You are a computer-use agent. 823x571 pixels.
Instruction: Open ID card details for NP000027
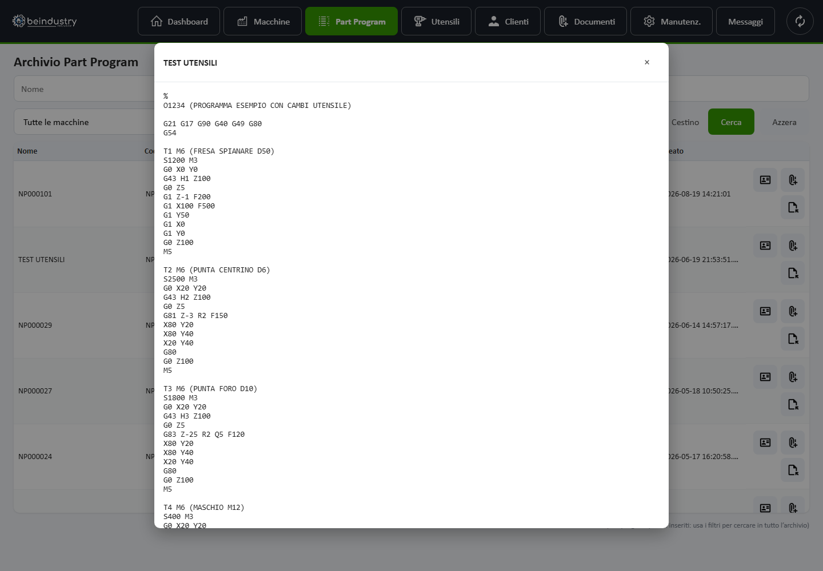point(765,377)
